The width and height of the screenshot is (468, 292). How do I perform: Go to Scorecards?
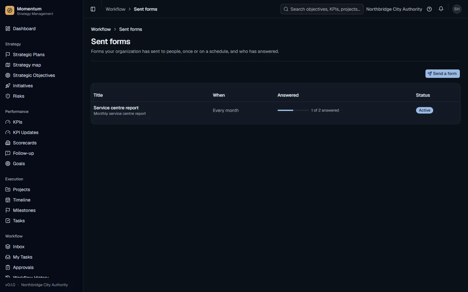(x=41, y=143)
